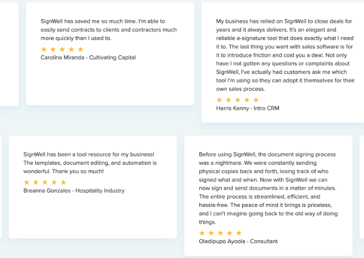
Task: Click first star in Breanna Gonzales's rating
Action: (27, 182)
